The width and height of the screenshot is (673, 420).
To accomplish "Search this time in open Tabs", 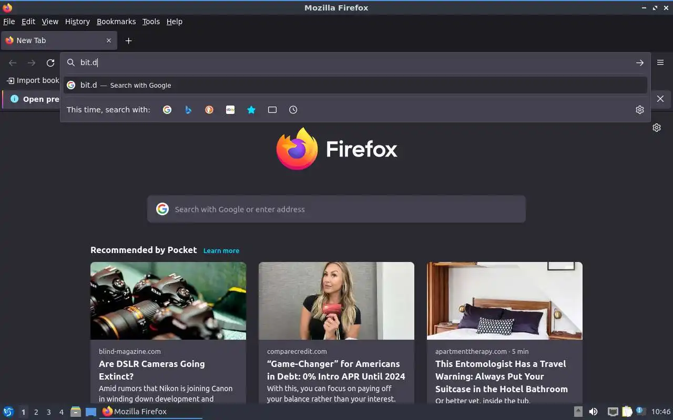I will (272, 110).
